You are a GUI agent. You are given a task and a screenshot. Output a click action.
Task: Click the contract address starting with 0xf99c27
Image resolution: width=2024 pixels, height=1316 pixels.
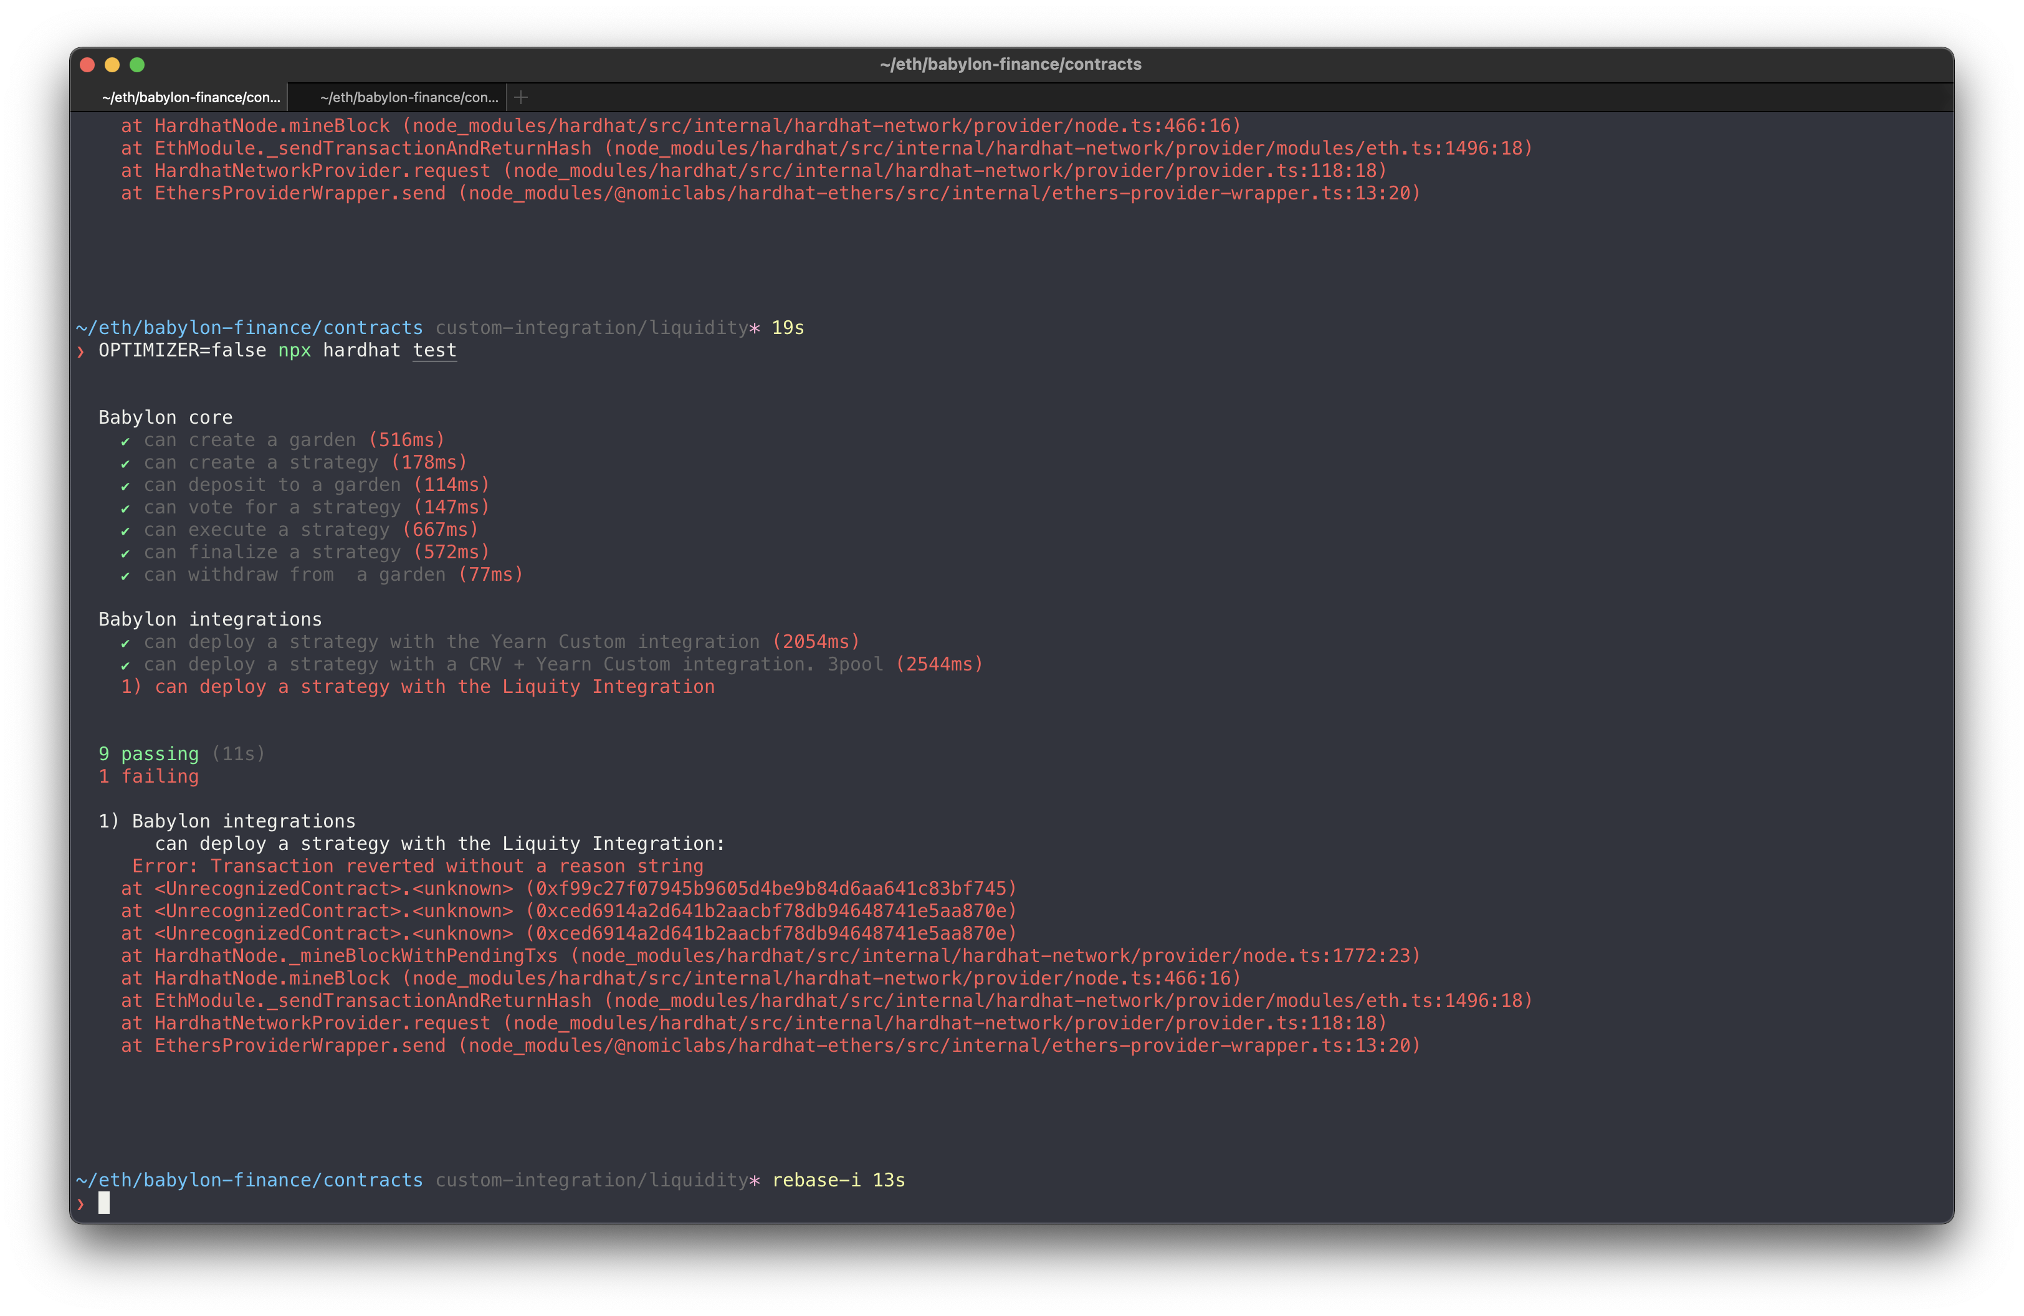pos(770,889)
